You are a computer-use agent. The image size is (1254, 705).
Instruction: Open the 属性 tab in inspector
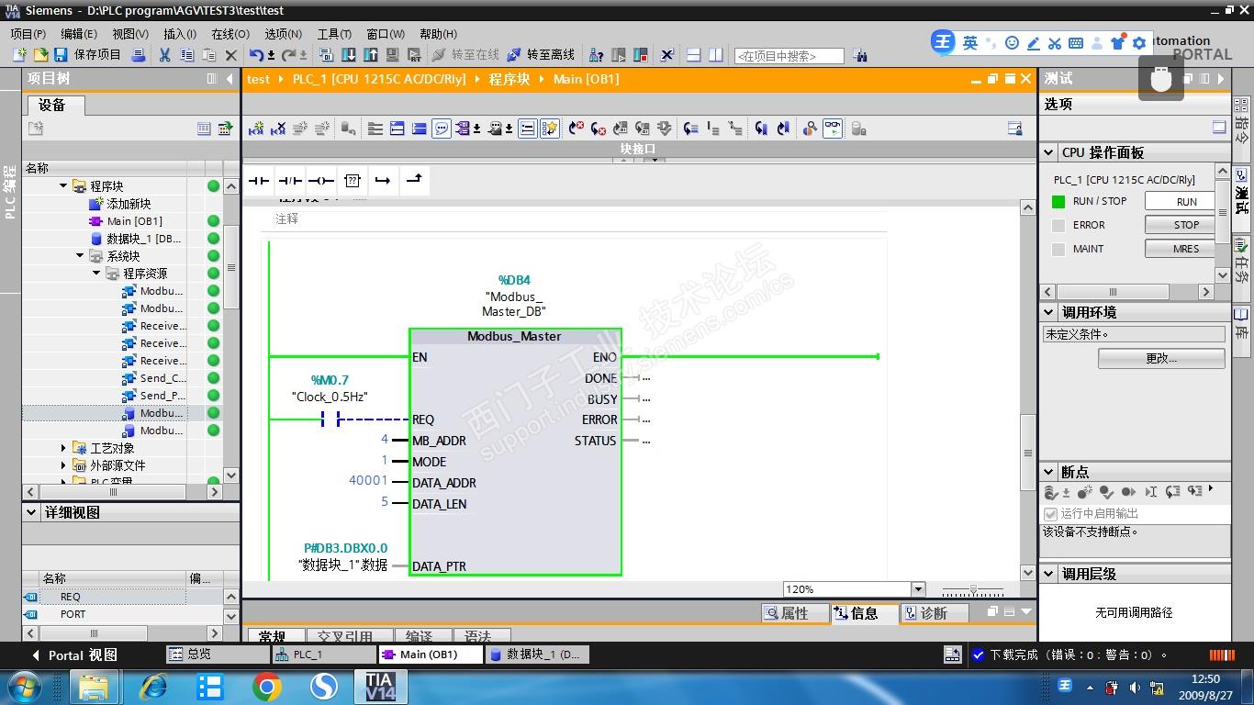794,613
